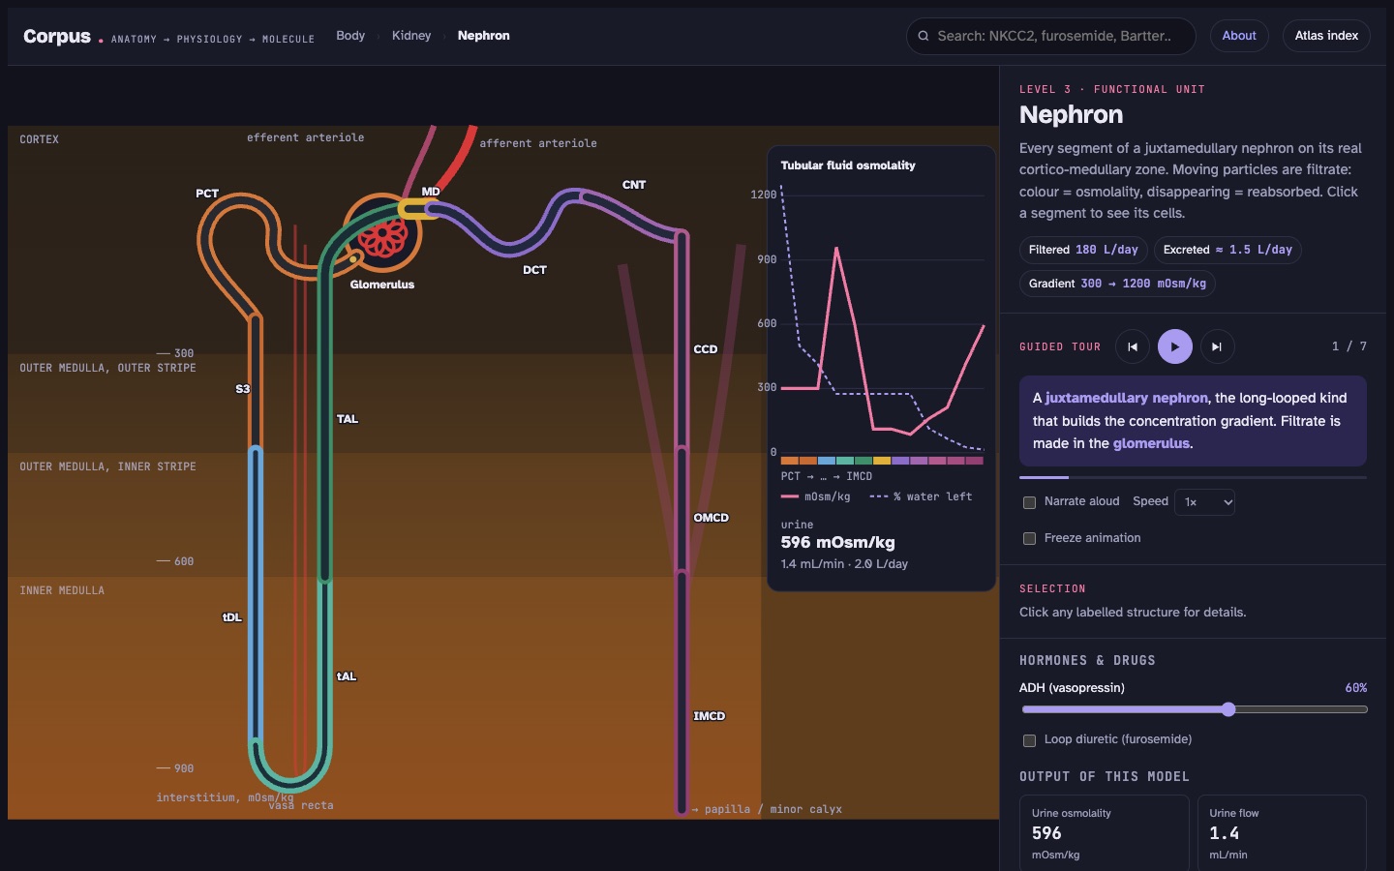The image size is (1394, 871).
Task: Click the Filtered 180 L/day chip
Action: click(1083, 250)
